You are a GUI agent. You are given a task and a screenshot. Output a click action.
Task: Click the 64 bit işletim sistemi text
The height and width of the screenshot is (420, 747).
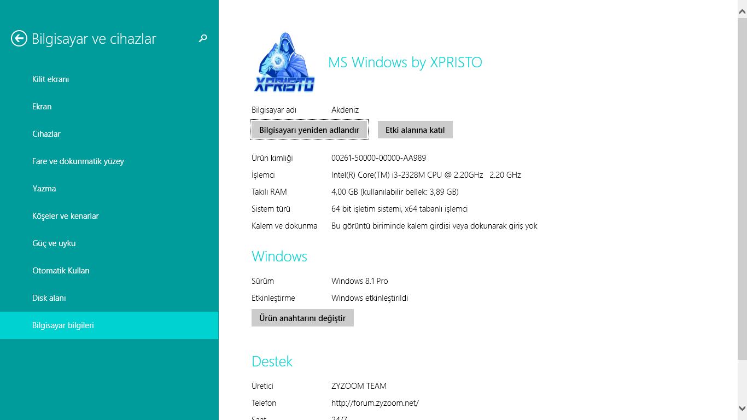[399, 209]
